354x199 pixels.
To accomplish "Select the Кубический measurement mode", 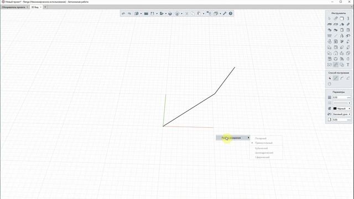I will (x=261, y=148).
